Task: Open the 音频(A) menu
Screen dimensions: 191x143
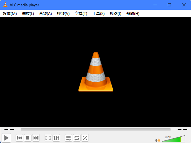Action: coord(46,13)
